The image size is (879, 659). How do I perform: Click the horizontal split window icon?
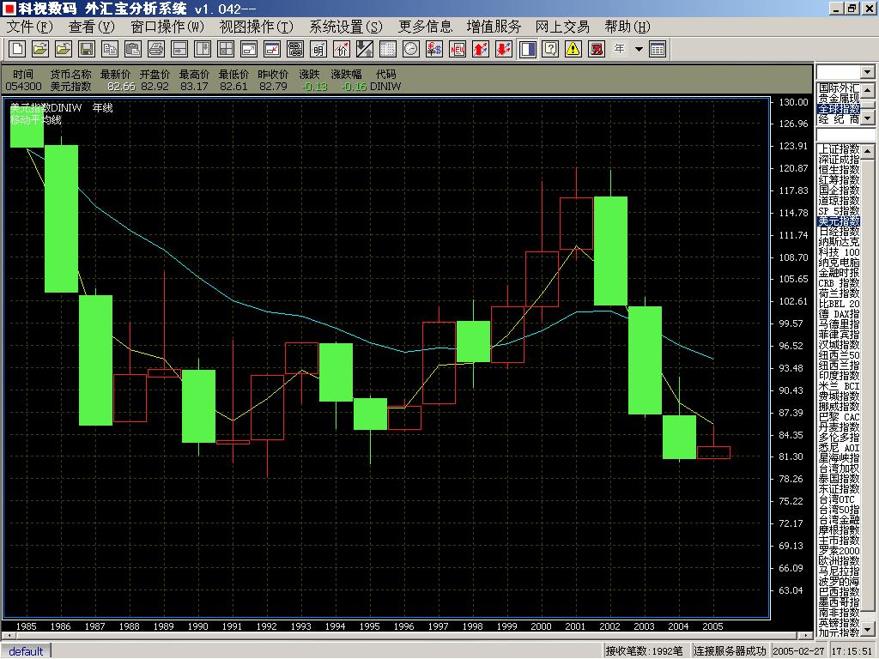[179, 49]
